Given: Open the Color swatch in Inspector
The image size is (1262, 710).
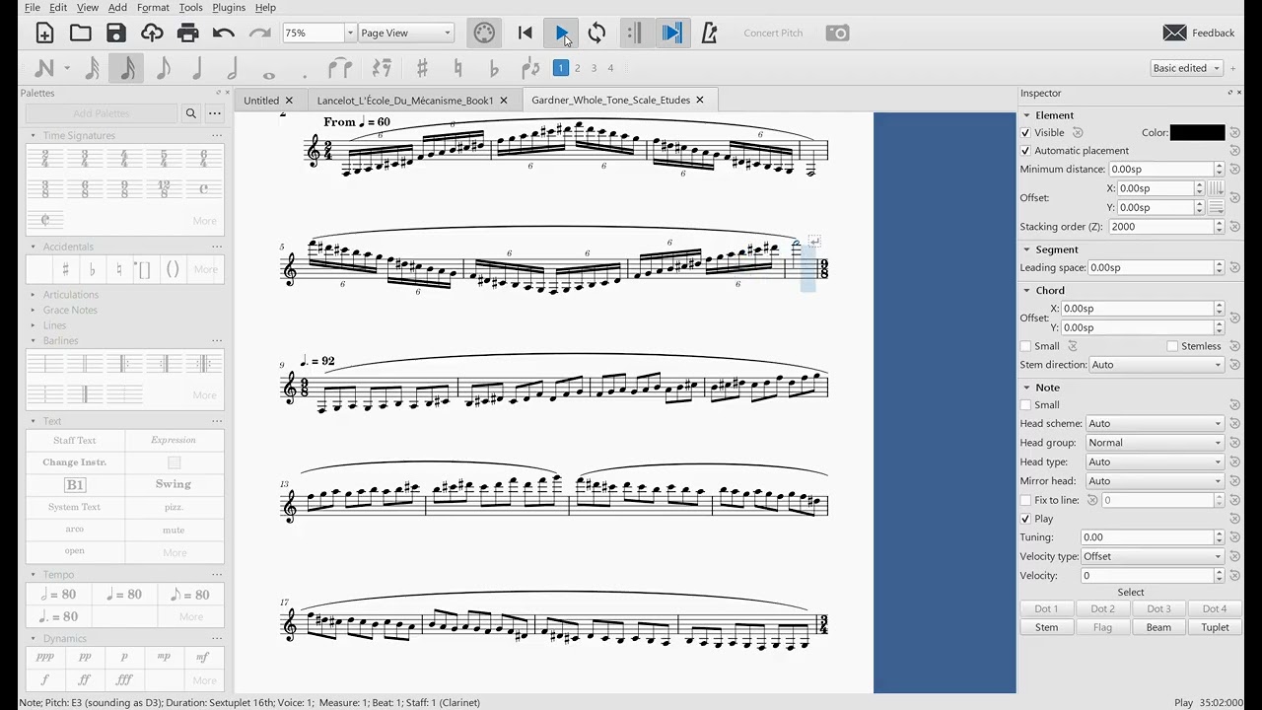Looking at the screenshot, I should pos(1197,132).
